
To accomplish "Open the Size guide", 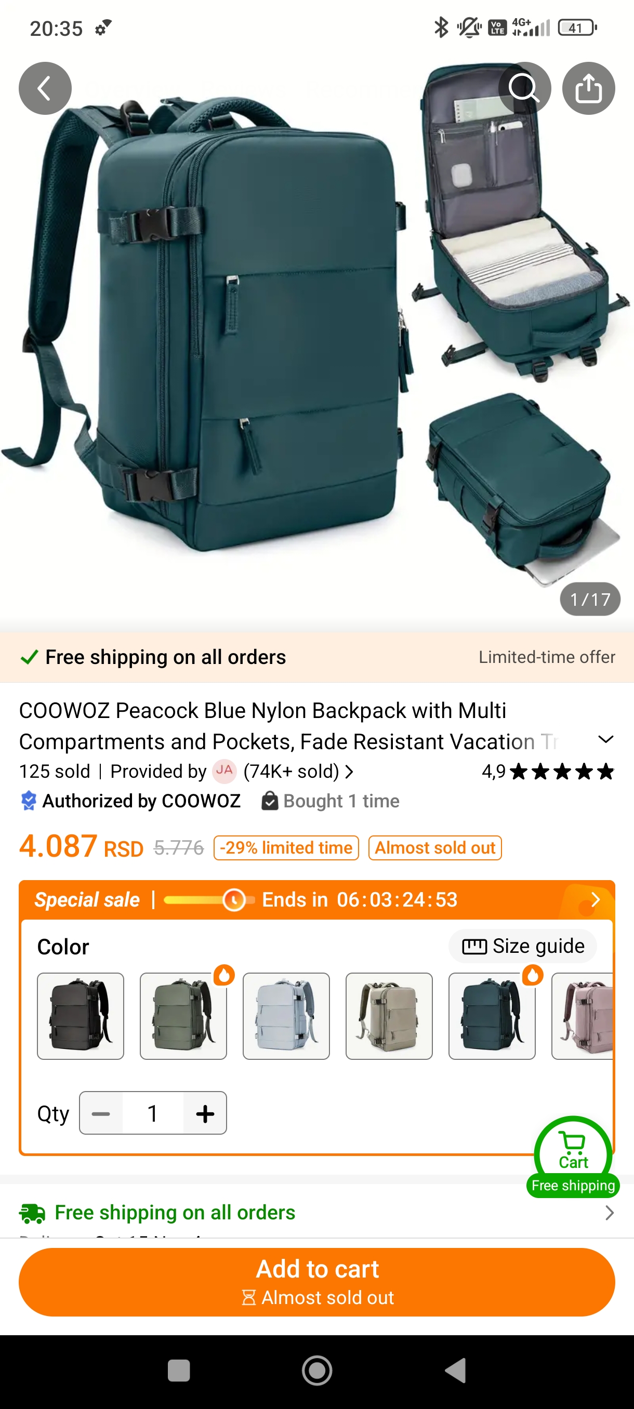I will (x=522, y=946).
